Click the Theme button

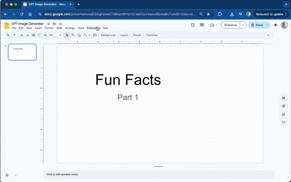[x=137, y=35]
